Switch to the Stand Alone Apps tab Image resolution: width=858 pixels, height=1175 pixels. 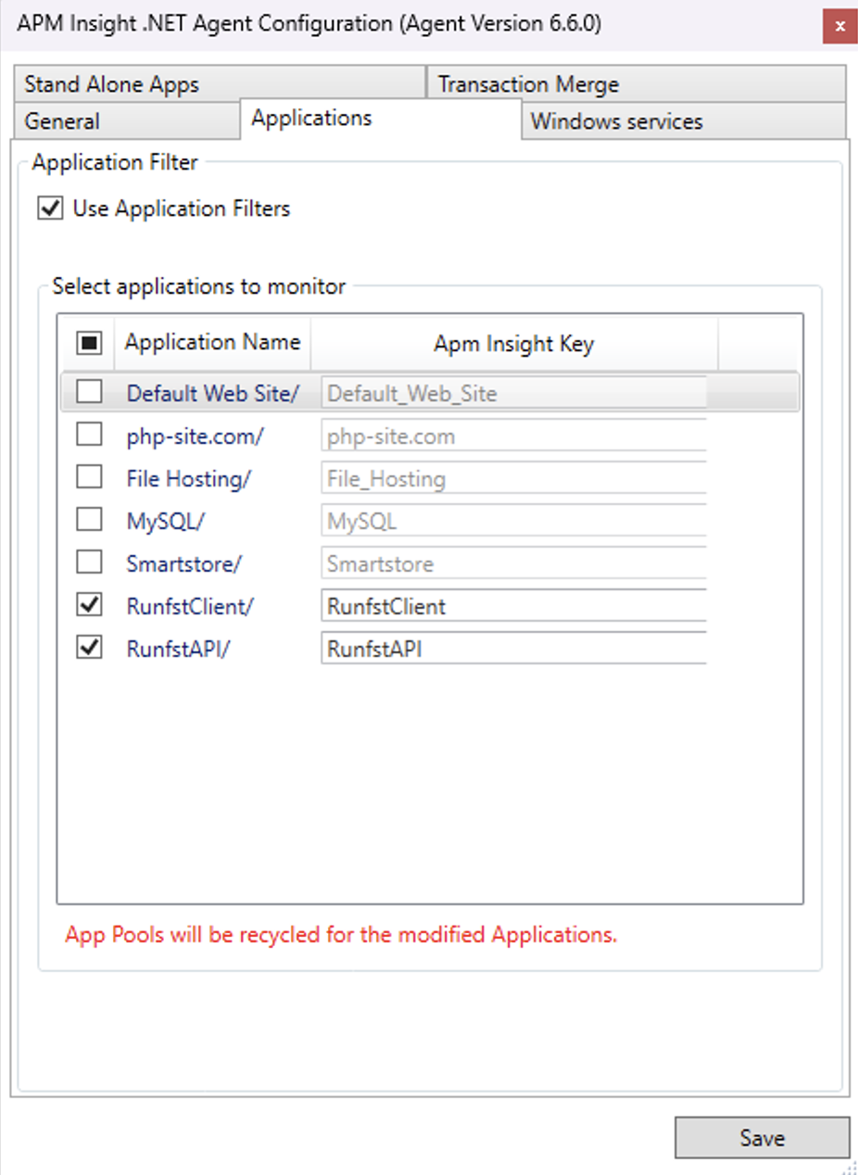point(220,84)
